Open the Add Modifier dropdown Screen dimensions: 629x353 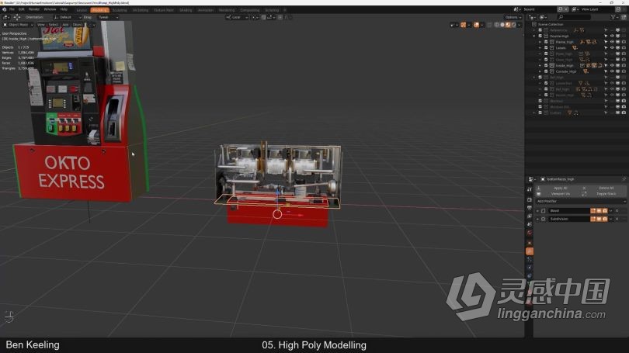pyautogui.click(x=581, y=201)
